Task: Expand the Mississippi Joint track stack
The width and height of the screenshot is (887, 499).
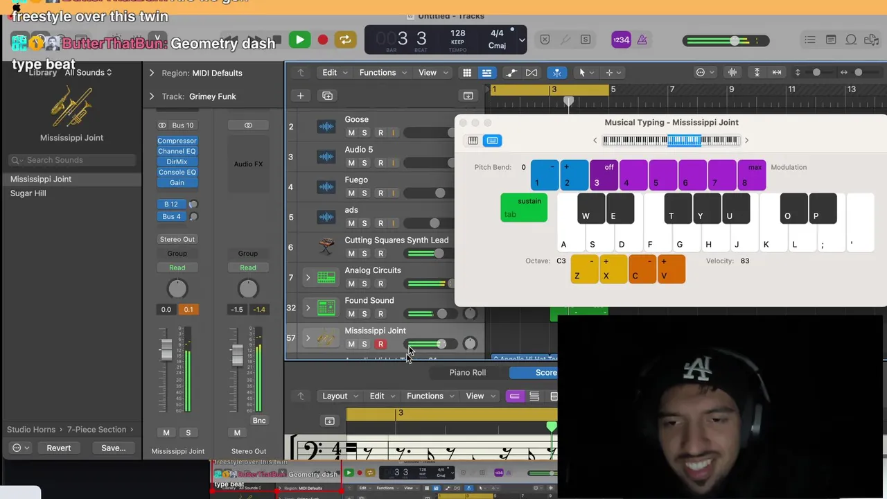Action: point(308,338)
